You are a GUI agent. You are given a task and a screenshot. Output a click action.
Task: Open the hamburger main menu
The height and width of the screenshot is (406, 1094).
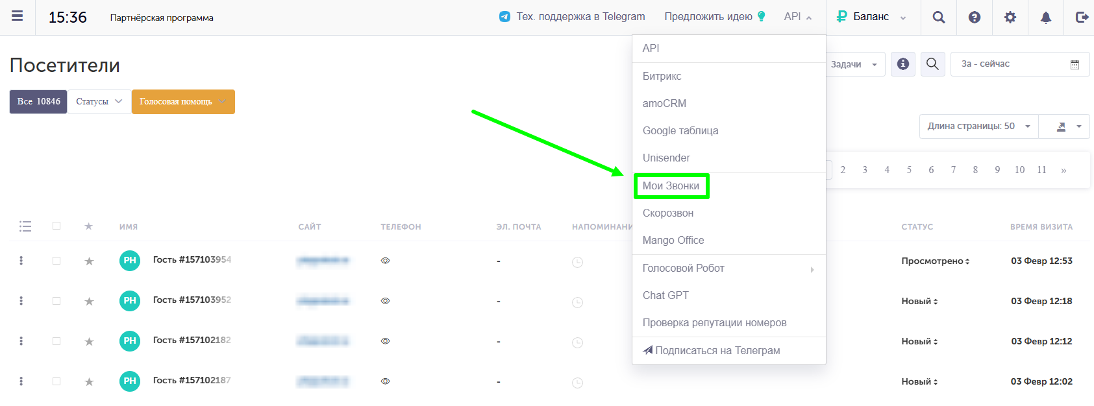(18, 16)
